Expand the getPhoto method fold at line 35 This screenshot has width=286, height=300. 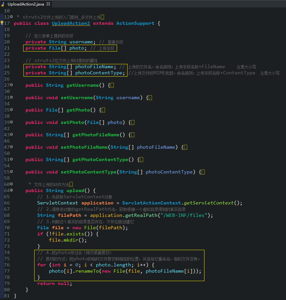tap(11, 110)
